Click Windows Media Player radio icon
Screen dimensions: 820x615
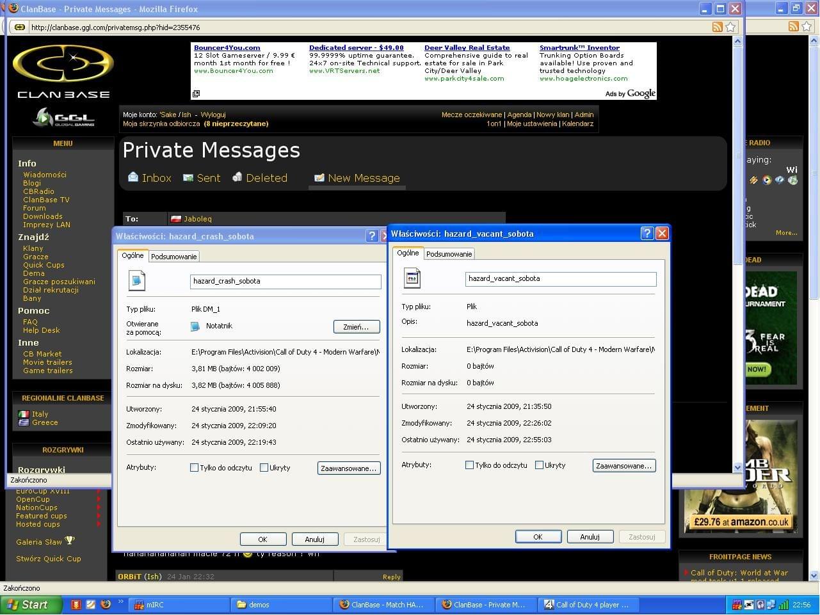click(767, 180)
